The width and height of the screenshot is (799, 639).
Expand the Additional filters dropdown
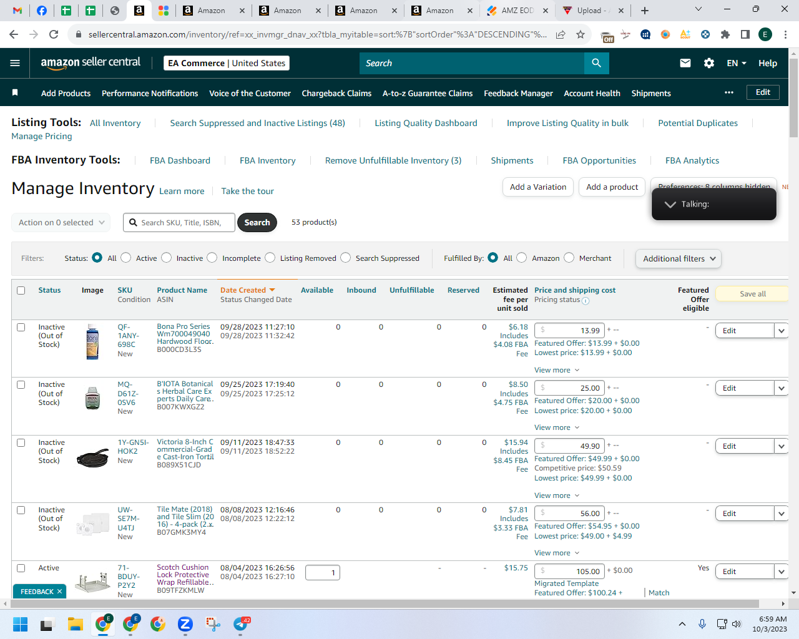click(x=679, y=258)
